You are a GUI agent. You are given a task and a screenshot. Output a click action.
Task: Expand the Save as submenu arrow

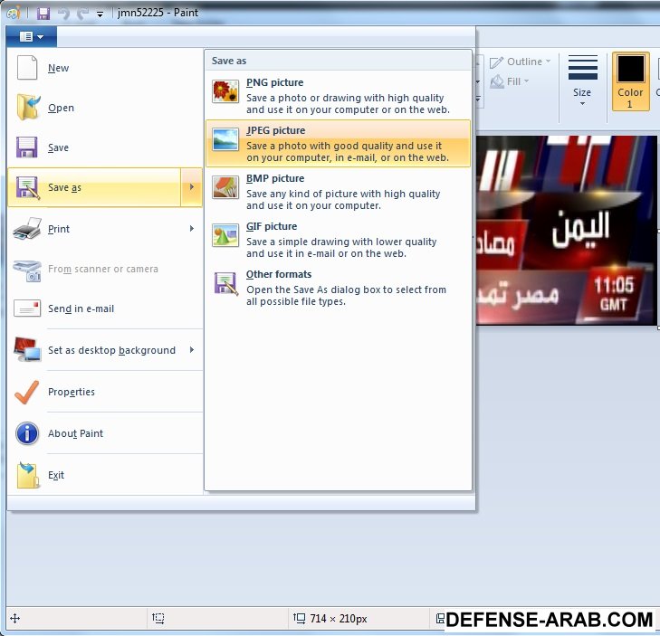(191, 187)
